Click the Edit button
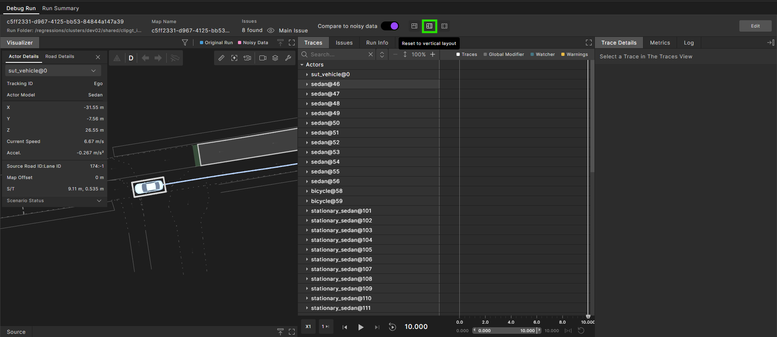Image resolution: width=777 pixels, height=337 pixels. (x=755, y=26)
